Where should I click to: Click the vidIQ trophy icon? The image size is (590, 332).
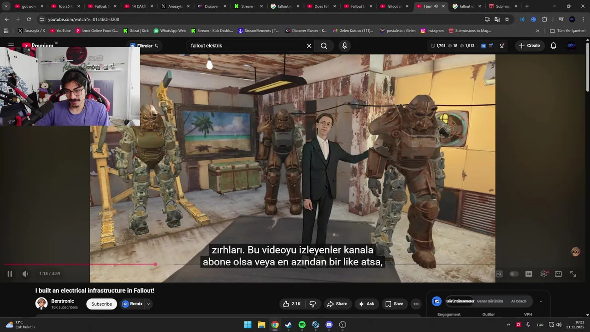tap(502, 46)
